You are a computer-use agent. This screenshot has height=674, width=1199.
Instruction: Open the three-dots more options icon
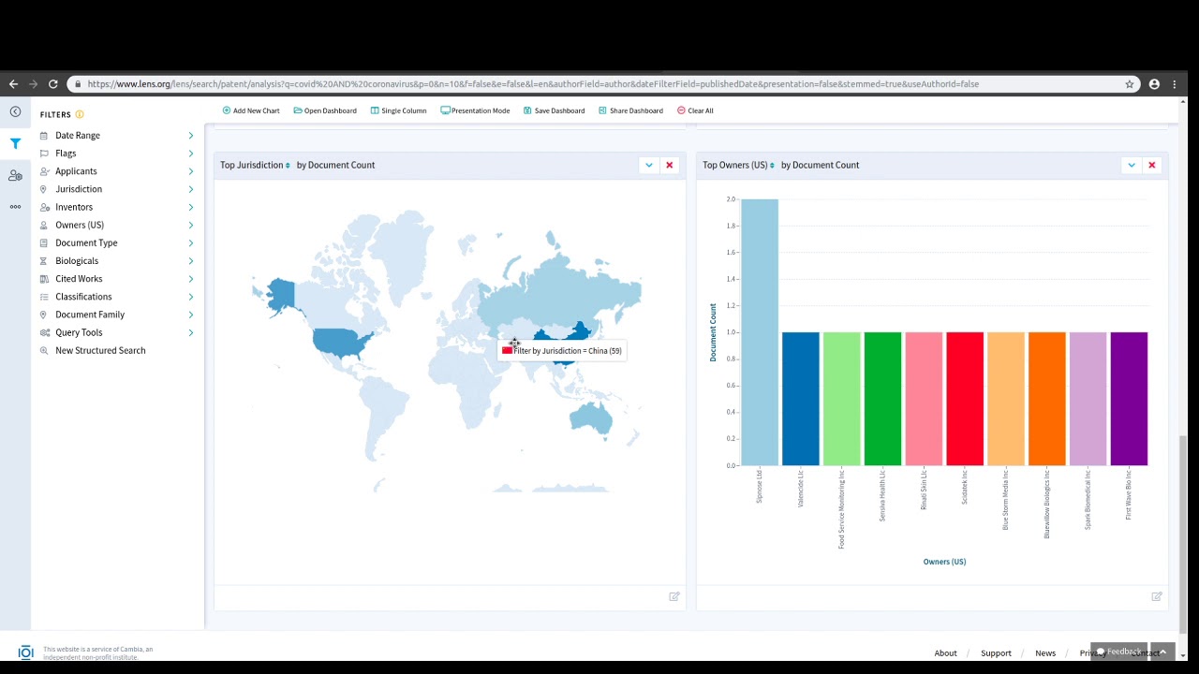pos(15,207)
